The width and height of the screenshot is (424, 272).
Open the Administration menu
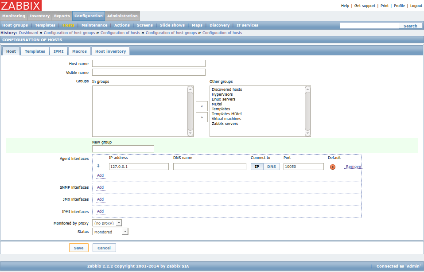click(x=122, y=16)
